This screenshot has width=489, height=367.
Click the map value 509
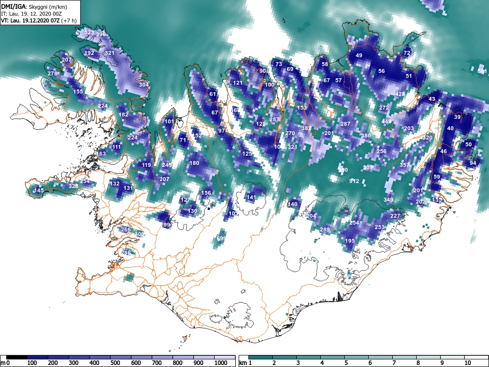pyautogui.click(x=368, y=167)
